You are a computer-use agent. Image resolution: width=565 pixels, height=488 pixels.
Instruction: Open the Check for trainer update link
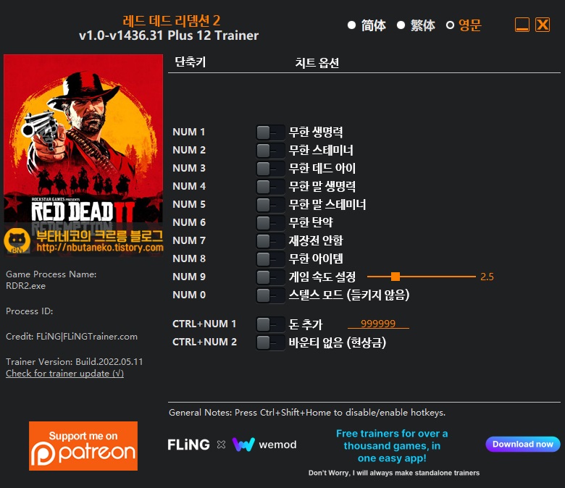click(64, 374)
